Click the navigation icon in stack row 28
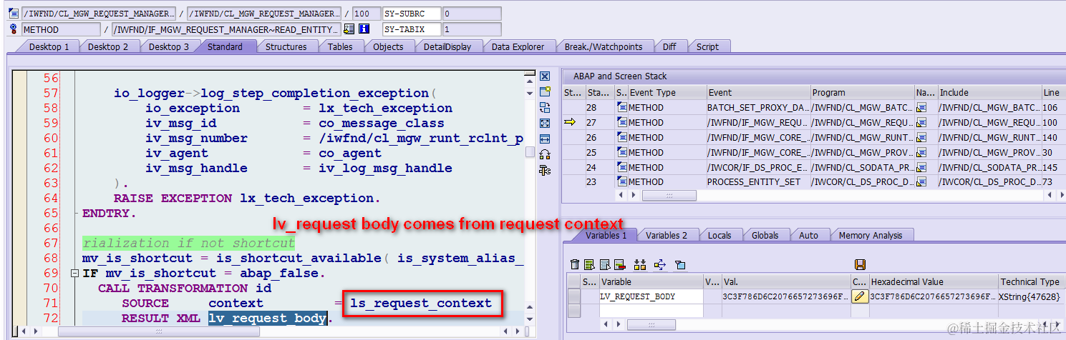 point(921,107)
